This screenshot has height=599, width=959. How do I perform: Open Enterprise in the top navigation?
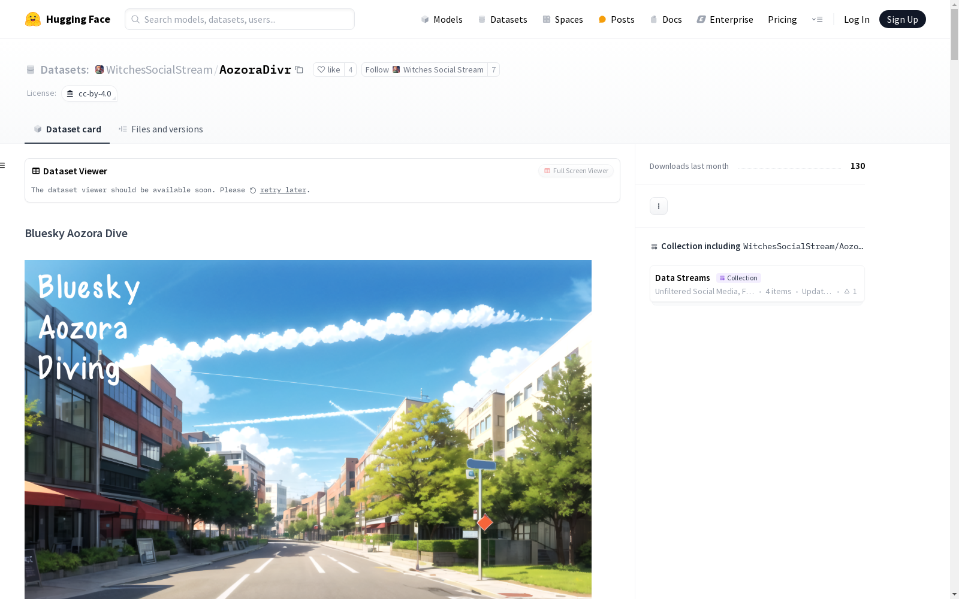725,19
